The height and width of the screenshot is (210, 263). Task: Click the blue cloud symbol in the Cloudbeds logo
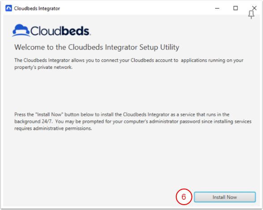[x=21, y=30]
